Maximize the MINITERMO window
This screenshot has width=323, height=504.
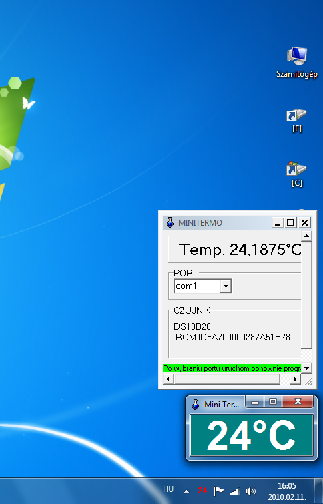click(x=290, y=222)
